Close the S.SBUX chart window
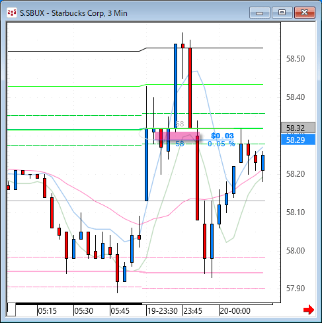 tap(305, 13)
